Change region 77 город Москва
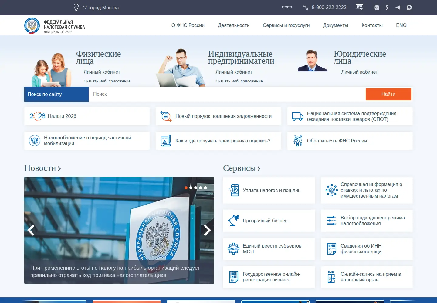Image resolution: width=437 pixels, height=303 pixels. 100,8
